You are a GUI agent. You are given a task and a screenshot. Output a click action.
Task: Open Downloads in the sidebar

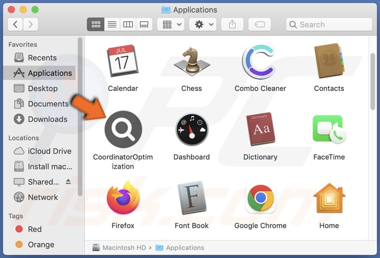(40, 119)
